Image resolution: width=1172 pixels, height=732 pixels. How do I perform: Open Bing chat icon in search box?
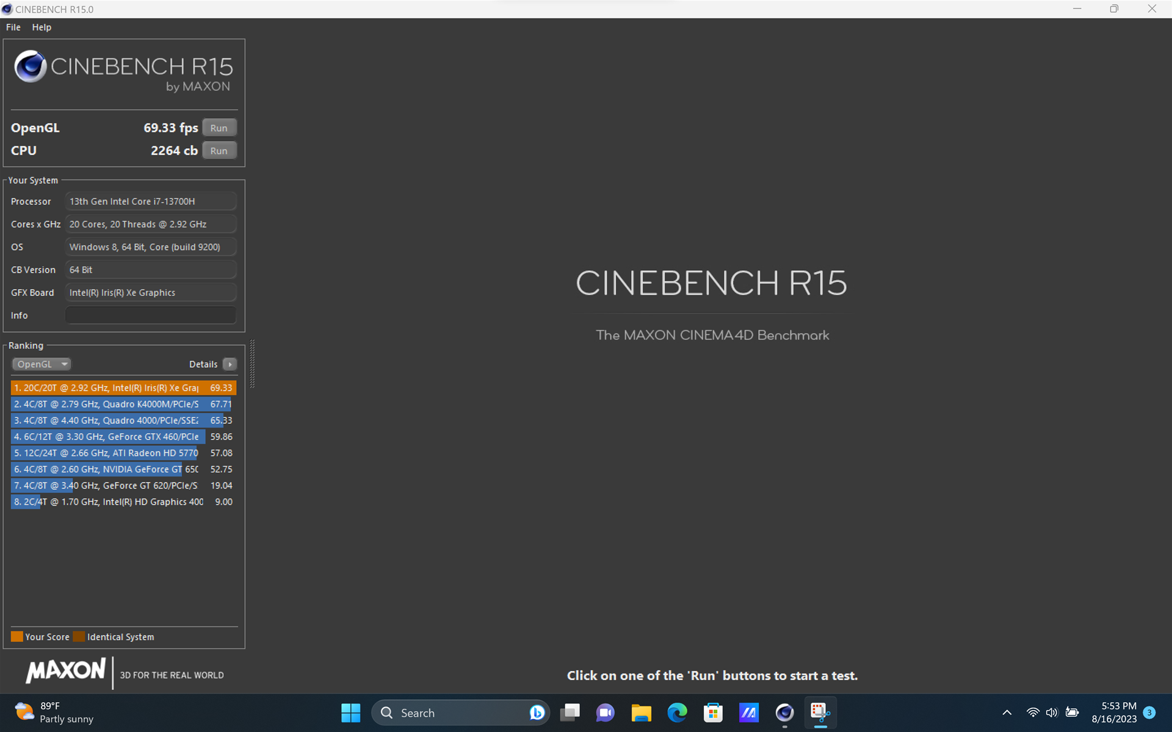coord(537,712)
